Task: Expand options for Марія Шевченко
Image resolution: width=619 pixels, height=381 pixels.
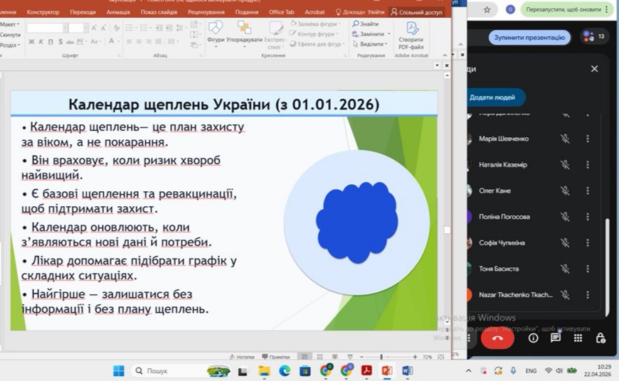Action: point(588,139)
